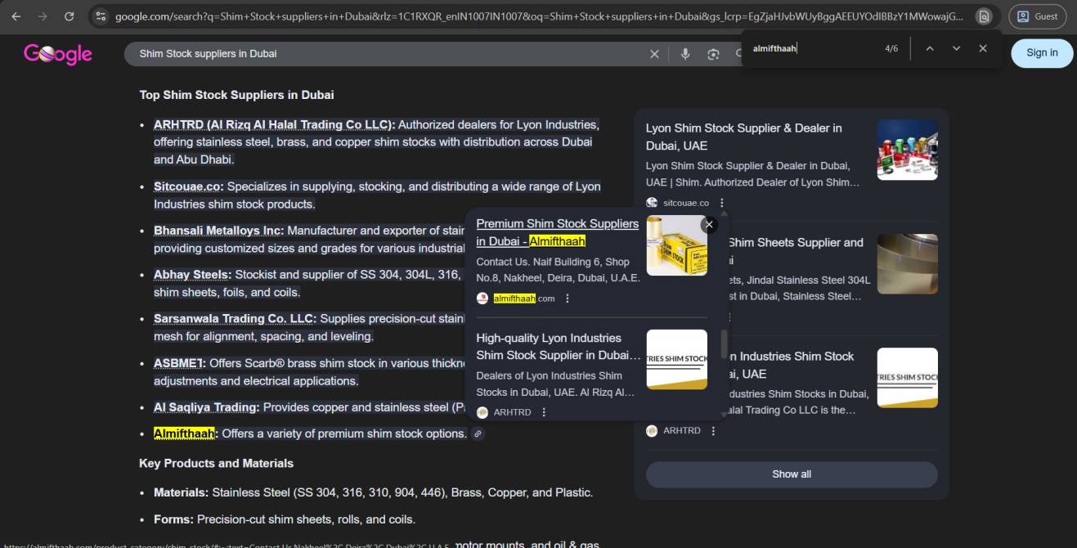Reload the current page

coord(70,16)
